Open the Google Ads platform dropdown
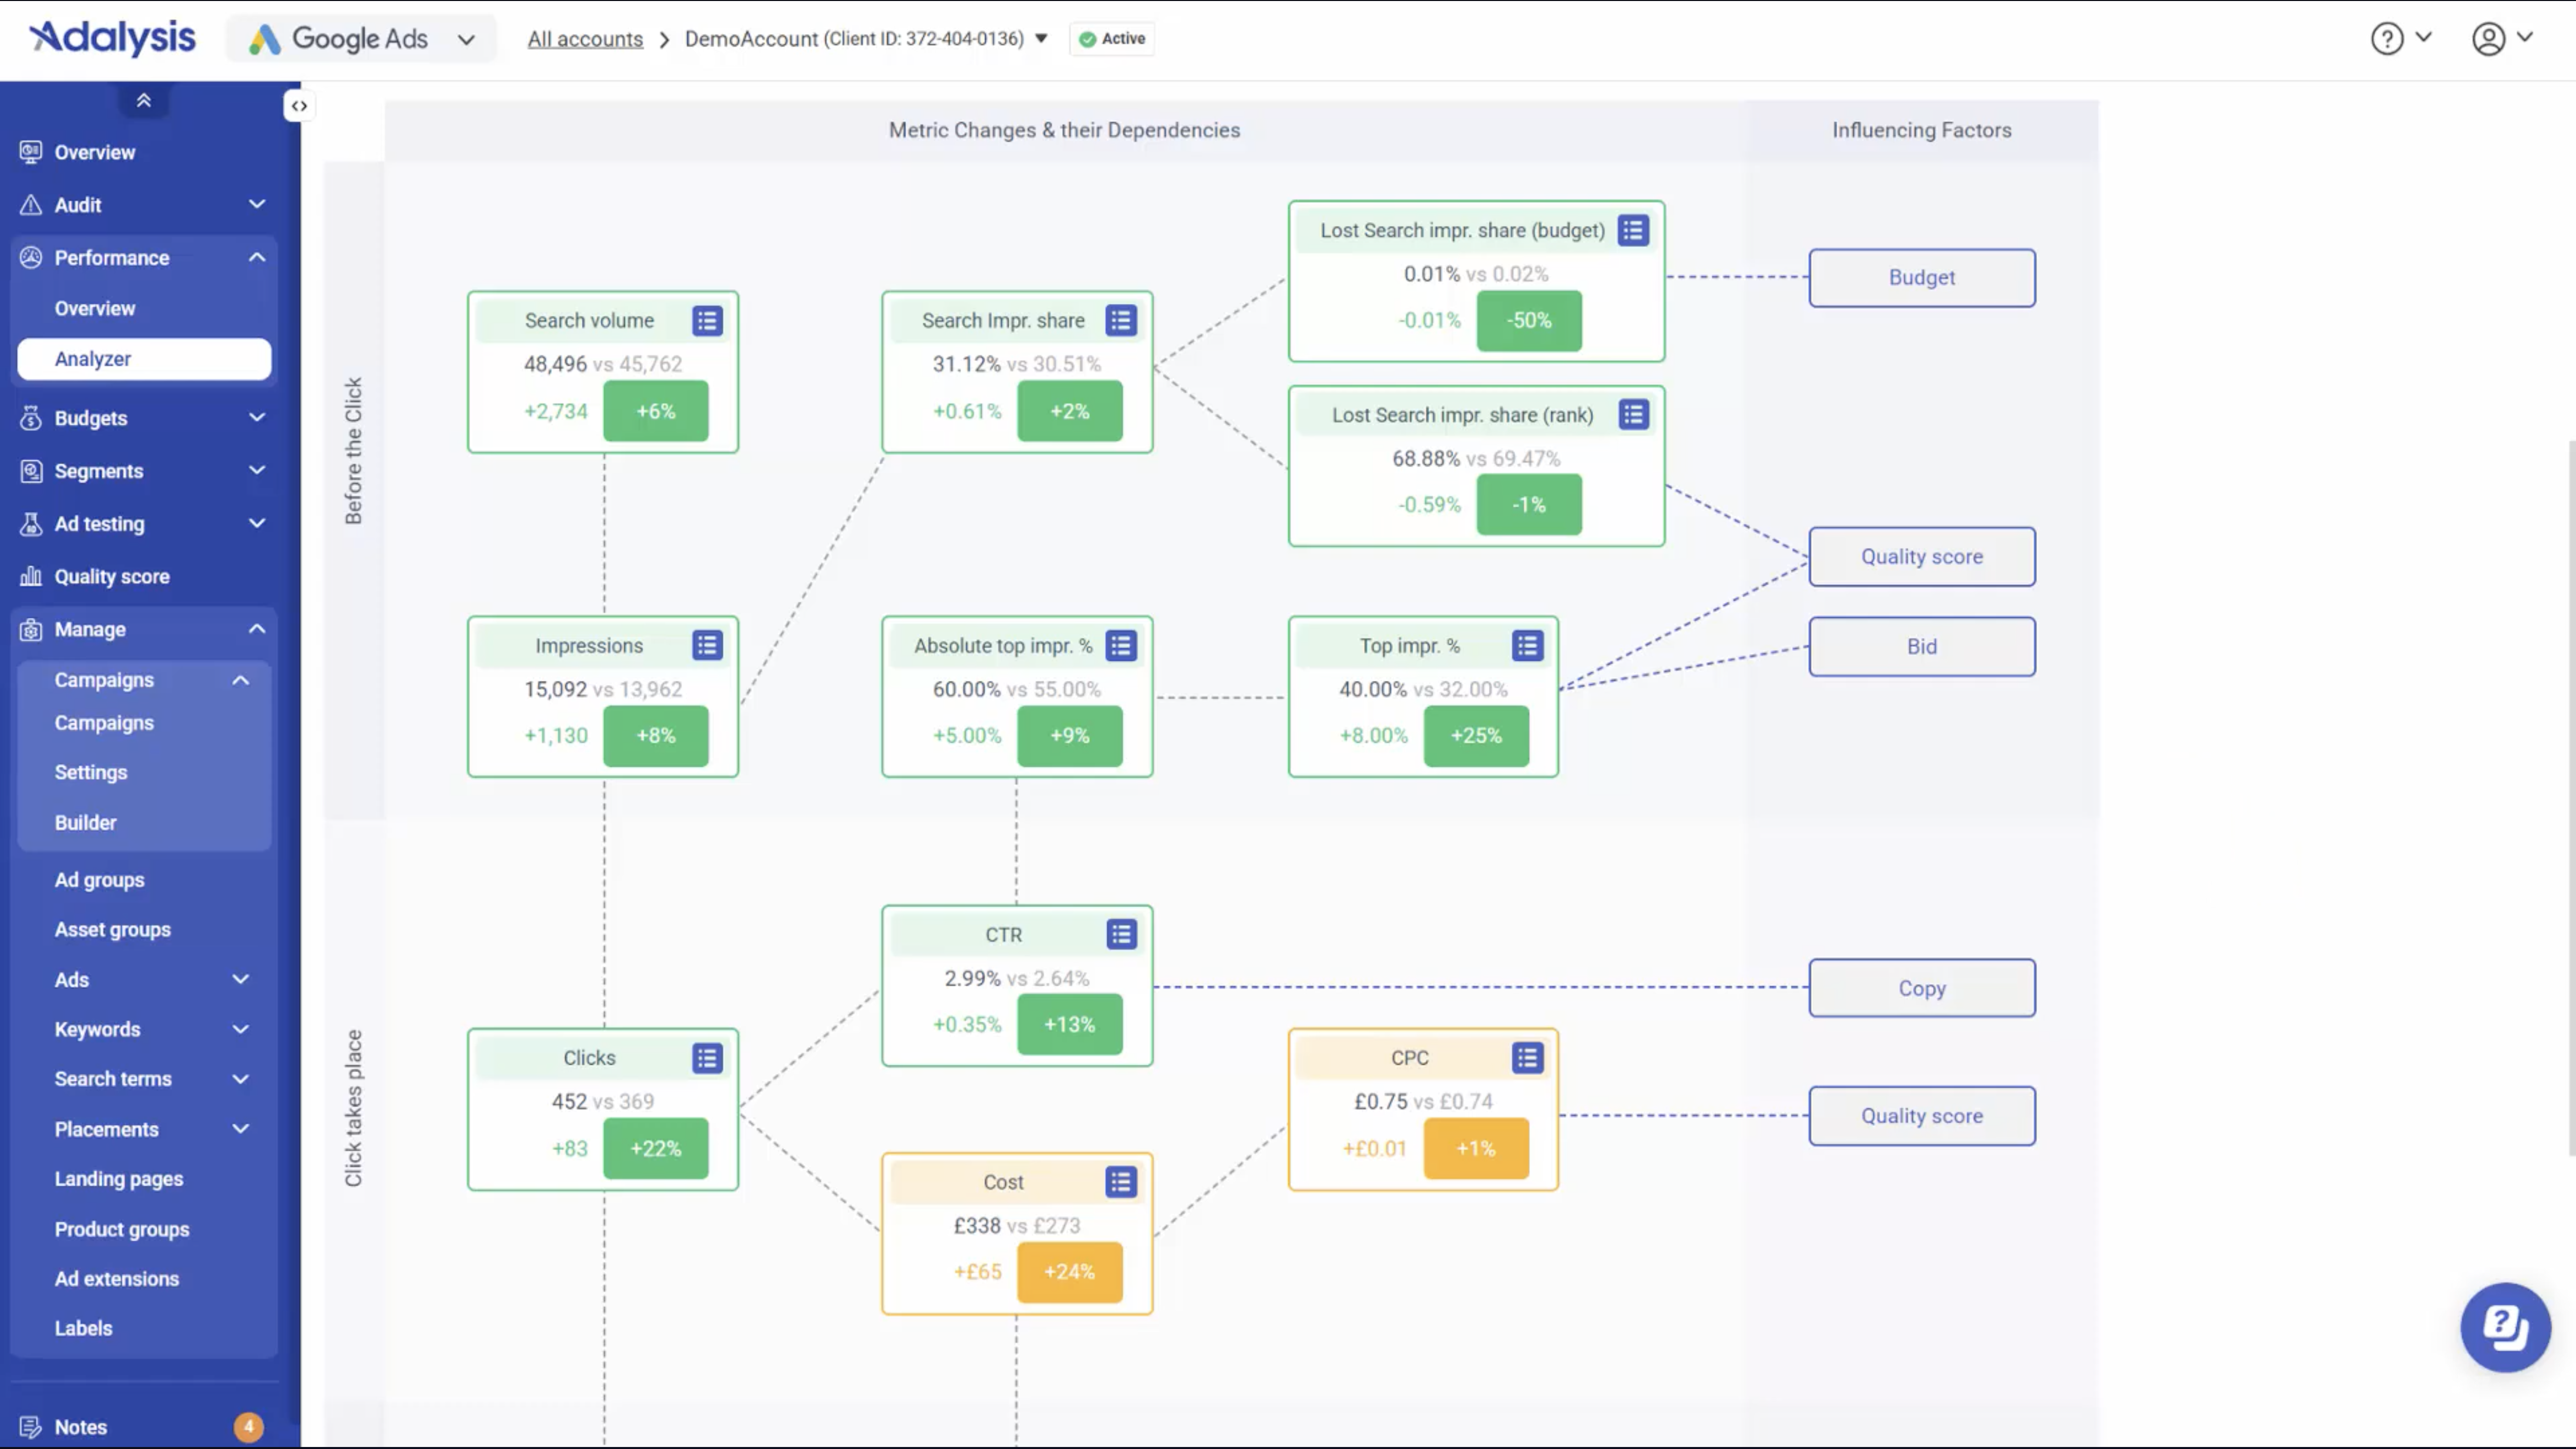 tap(361, 39)
